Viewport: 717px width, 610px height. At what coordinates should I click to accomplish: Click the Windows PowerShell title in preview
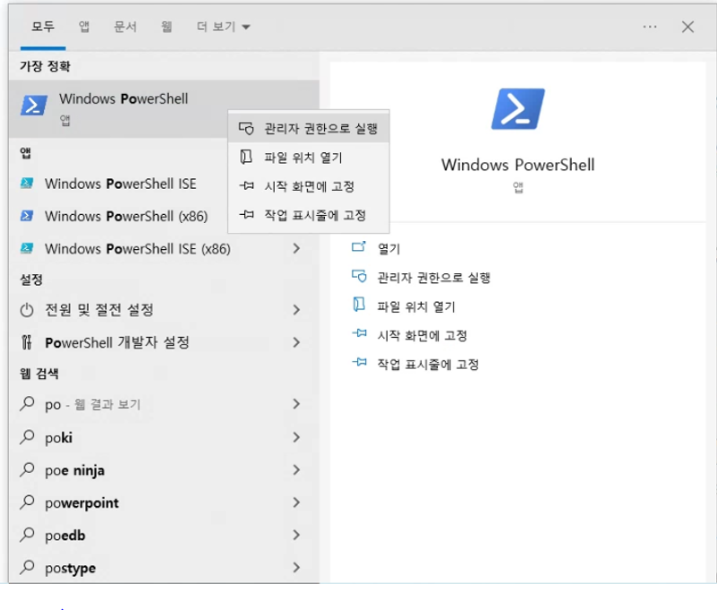(517, 165)
